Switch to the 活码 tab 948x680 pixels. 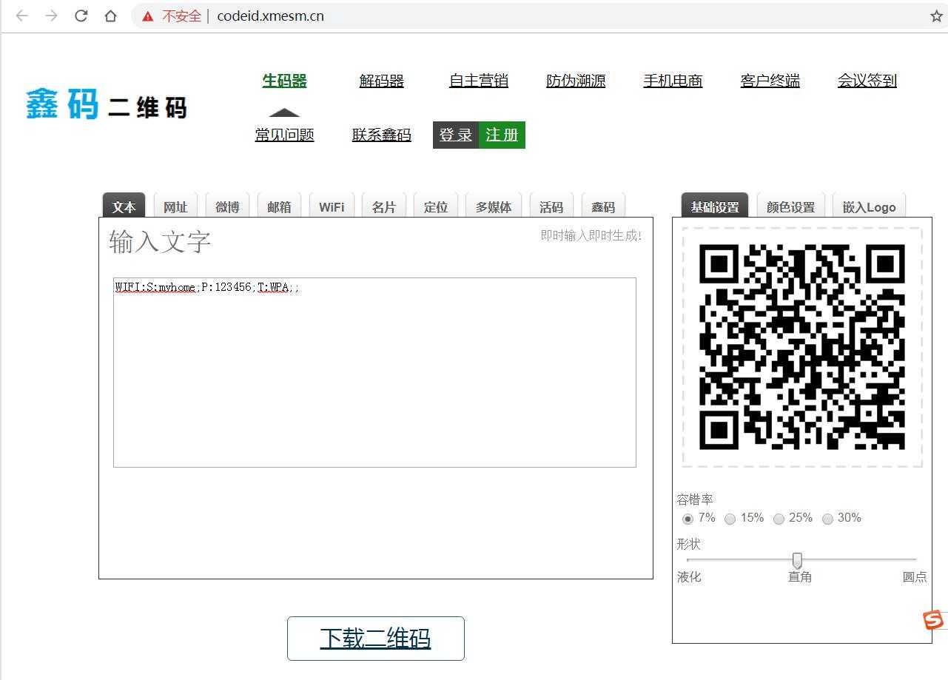point(551,206)
